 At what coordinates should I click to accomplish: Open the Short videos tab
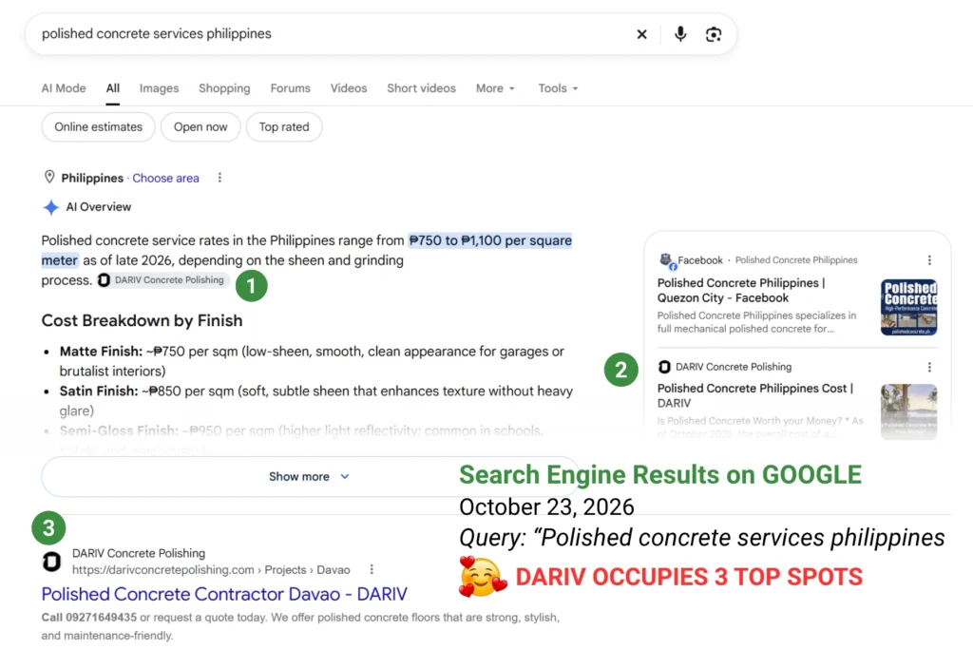[x=421, y=88]
